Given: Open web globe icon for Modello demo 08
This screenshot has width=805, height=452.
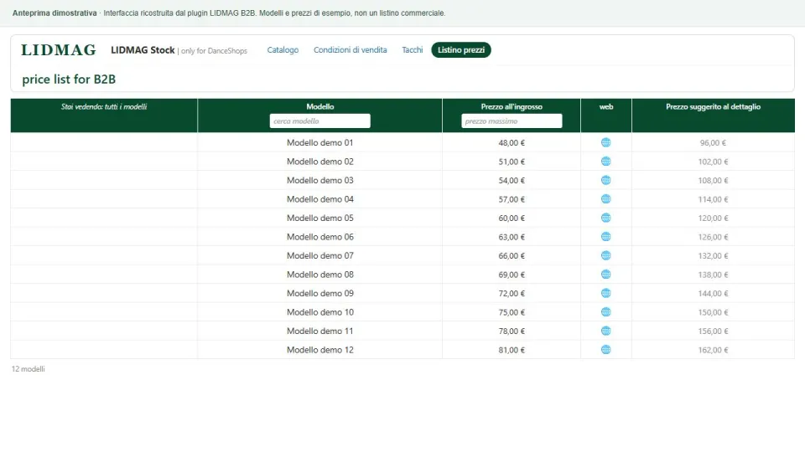Looking at the screenshot, I should (605, 275).
